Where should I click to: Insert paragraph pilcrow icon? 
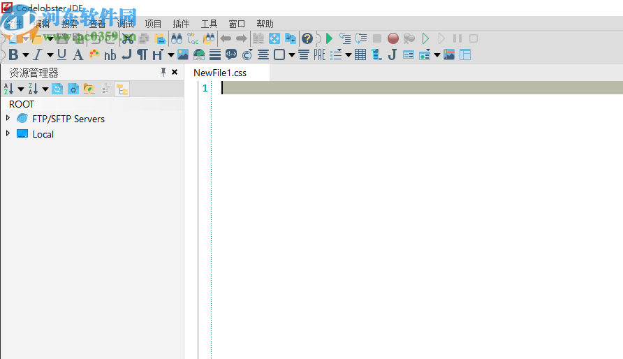[x=142, y=54]
